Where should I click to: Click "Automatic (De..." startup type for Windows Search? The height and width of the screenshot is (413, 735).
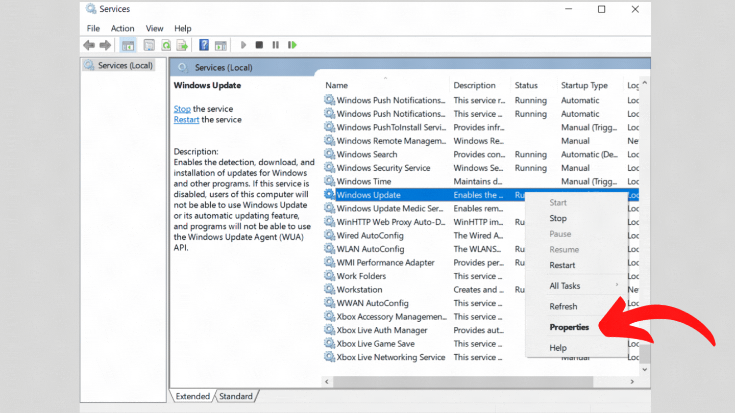pyautogui.click(x=590, y=154)
